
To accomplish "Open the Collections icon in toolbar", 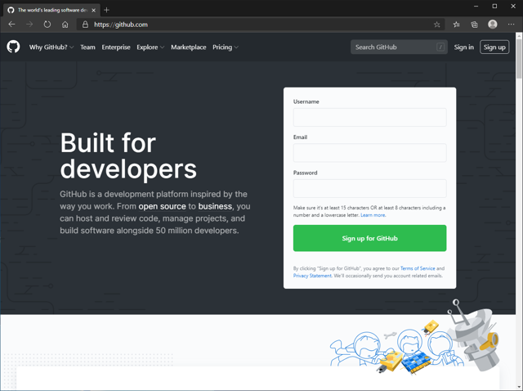I will [x=474, y=25].
